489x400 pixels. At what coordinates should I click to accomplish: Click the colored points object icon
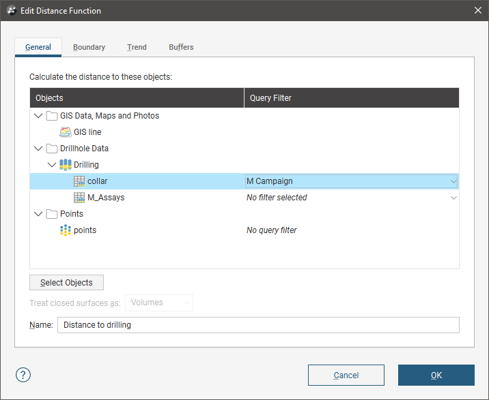[66, 230]
